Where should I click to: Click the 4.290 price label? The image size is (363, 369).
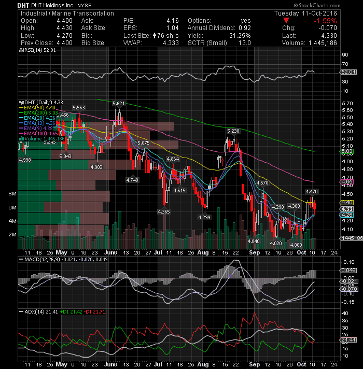(278, 207)
